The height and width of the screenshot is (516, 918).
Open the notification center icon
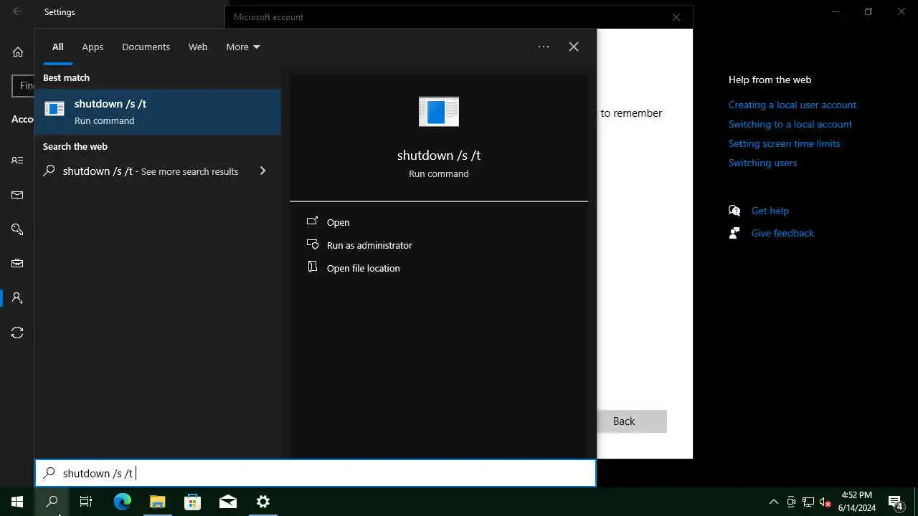click(895, 502)
